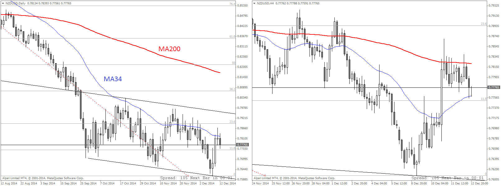Click the 3 Sep 2014 date label
503x186 pixels.
pyautogui.click(x=48, y=184)
